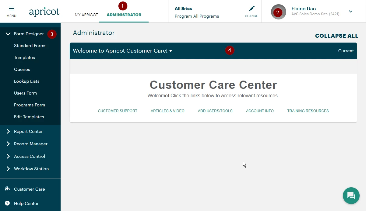Open Edit Templates menu item
The width and height of the screenshot is (366, 211).
tap(29, 117)
